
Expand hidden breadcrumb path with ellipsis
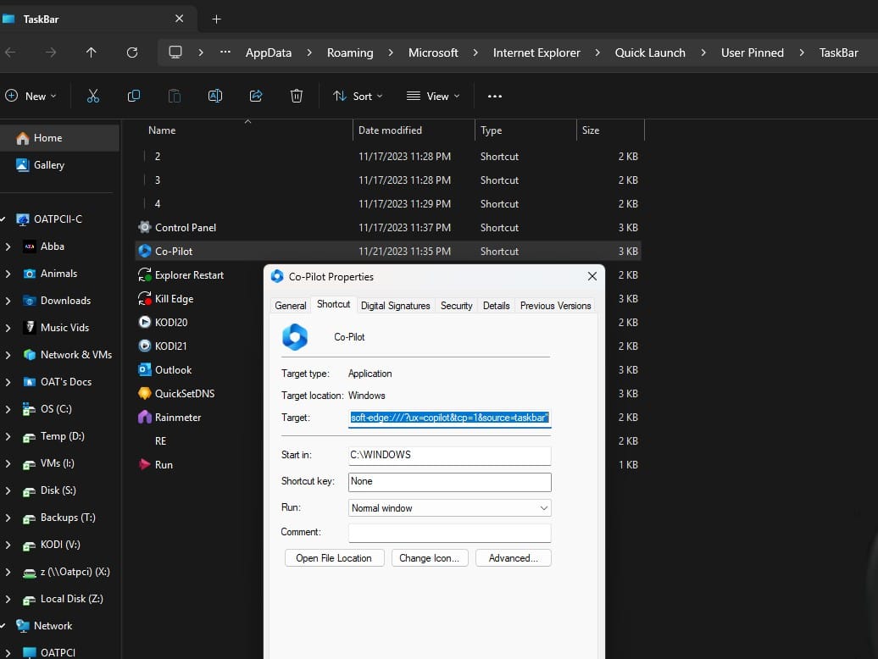(x=225, y=52)
